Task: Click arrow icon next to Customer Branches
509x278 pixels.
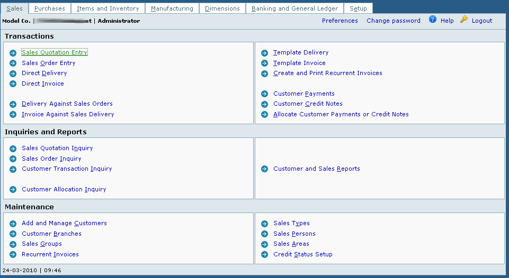Action: 13,234
